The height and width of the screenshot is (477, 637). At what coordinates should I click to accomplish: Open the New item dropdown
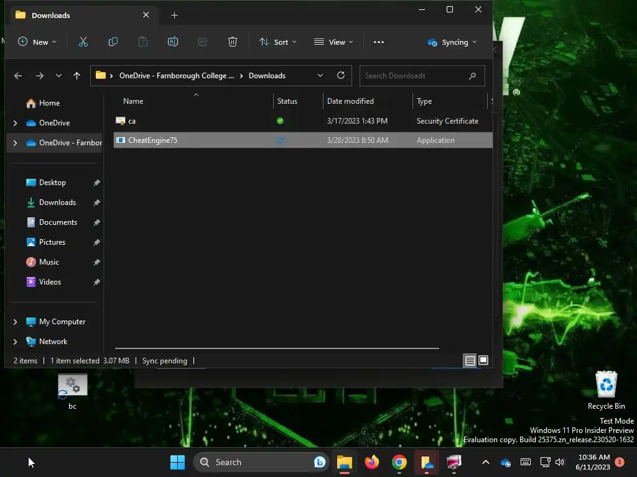[x=37, y=42]
